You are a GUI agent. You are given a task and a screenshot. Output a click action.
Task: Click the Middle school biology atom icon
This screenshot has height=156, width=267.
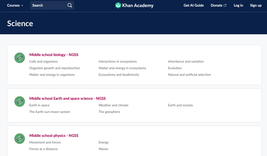(20, 58)
